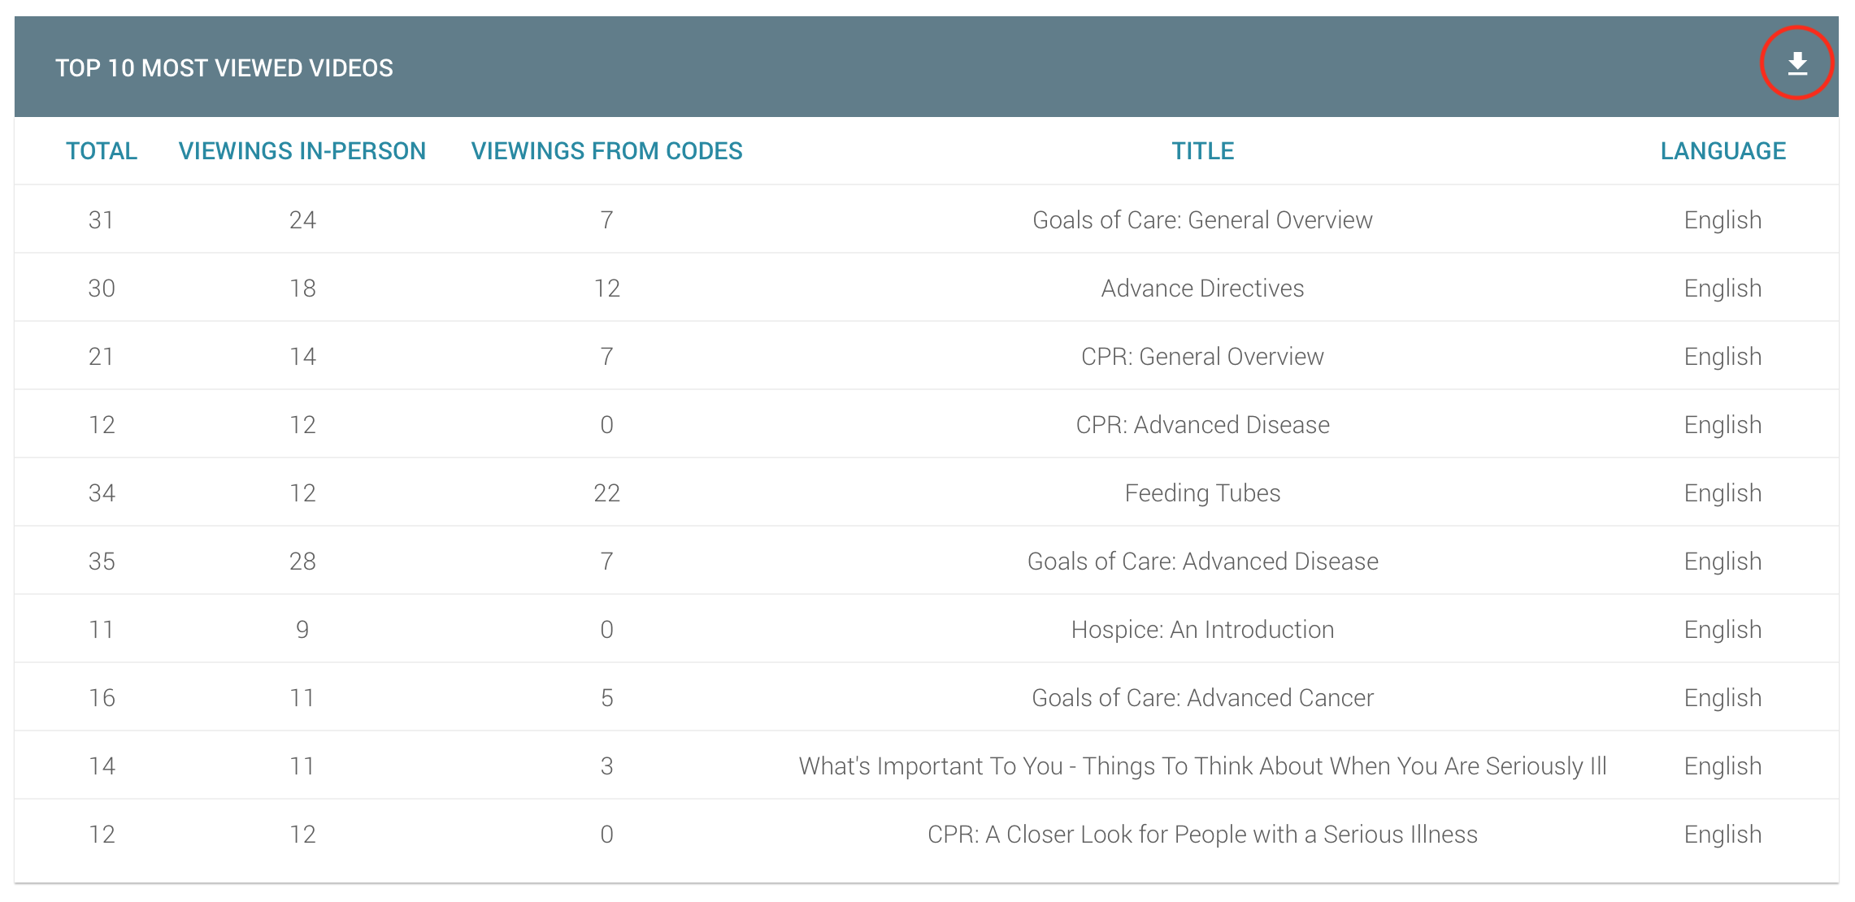Click English language cell for Feeding Tubes
1855x902 pixels.
1722,493
